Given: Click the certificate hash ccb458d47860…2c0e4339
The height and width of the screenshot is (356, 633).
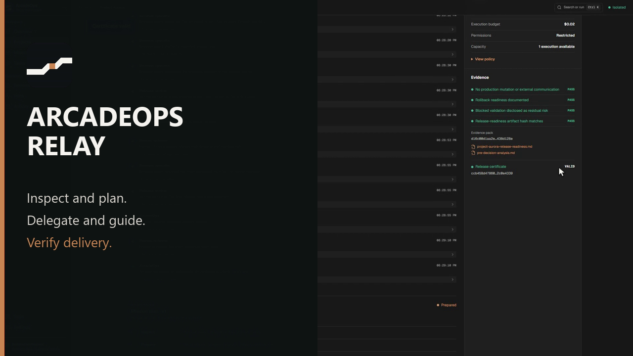Looking at the screenshot, I should [x=492, y=174].
